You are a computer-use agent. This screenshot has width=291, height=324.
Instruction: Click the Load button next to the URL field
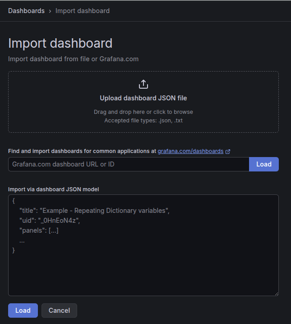(264, 164)
